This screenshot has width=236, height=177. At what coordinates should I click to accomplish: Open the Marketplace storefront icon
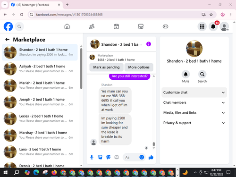click(x=141, y=26)
